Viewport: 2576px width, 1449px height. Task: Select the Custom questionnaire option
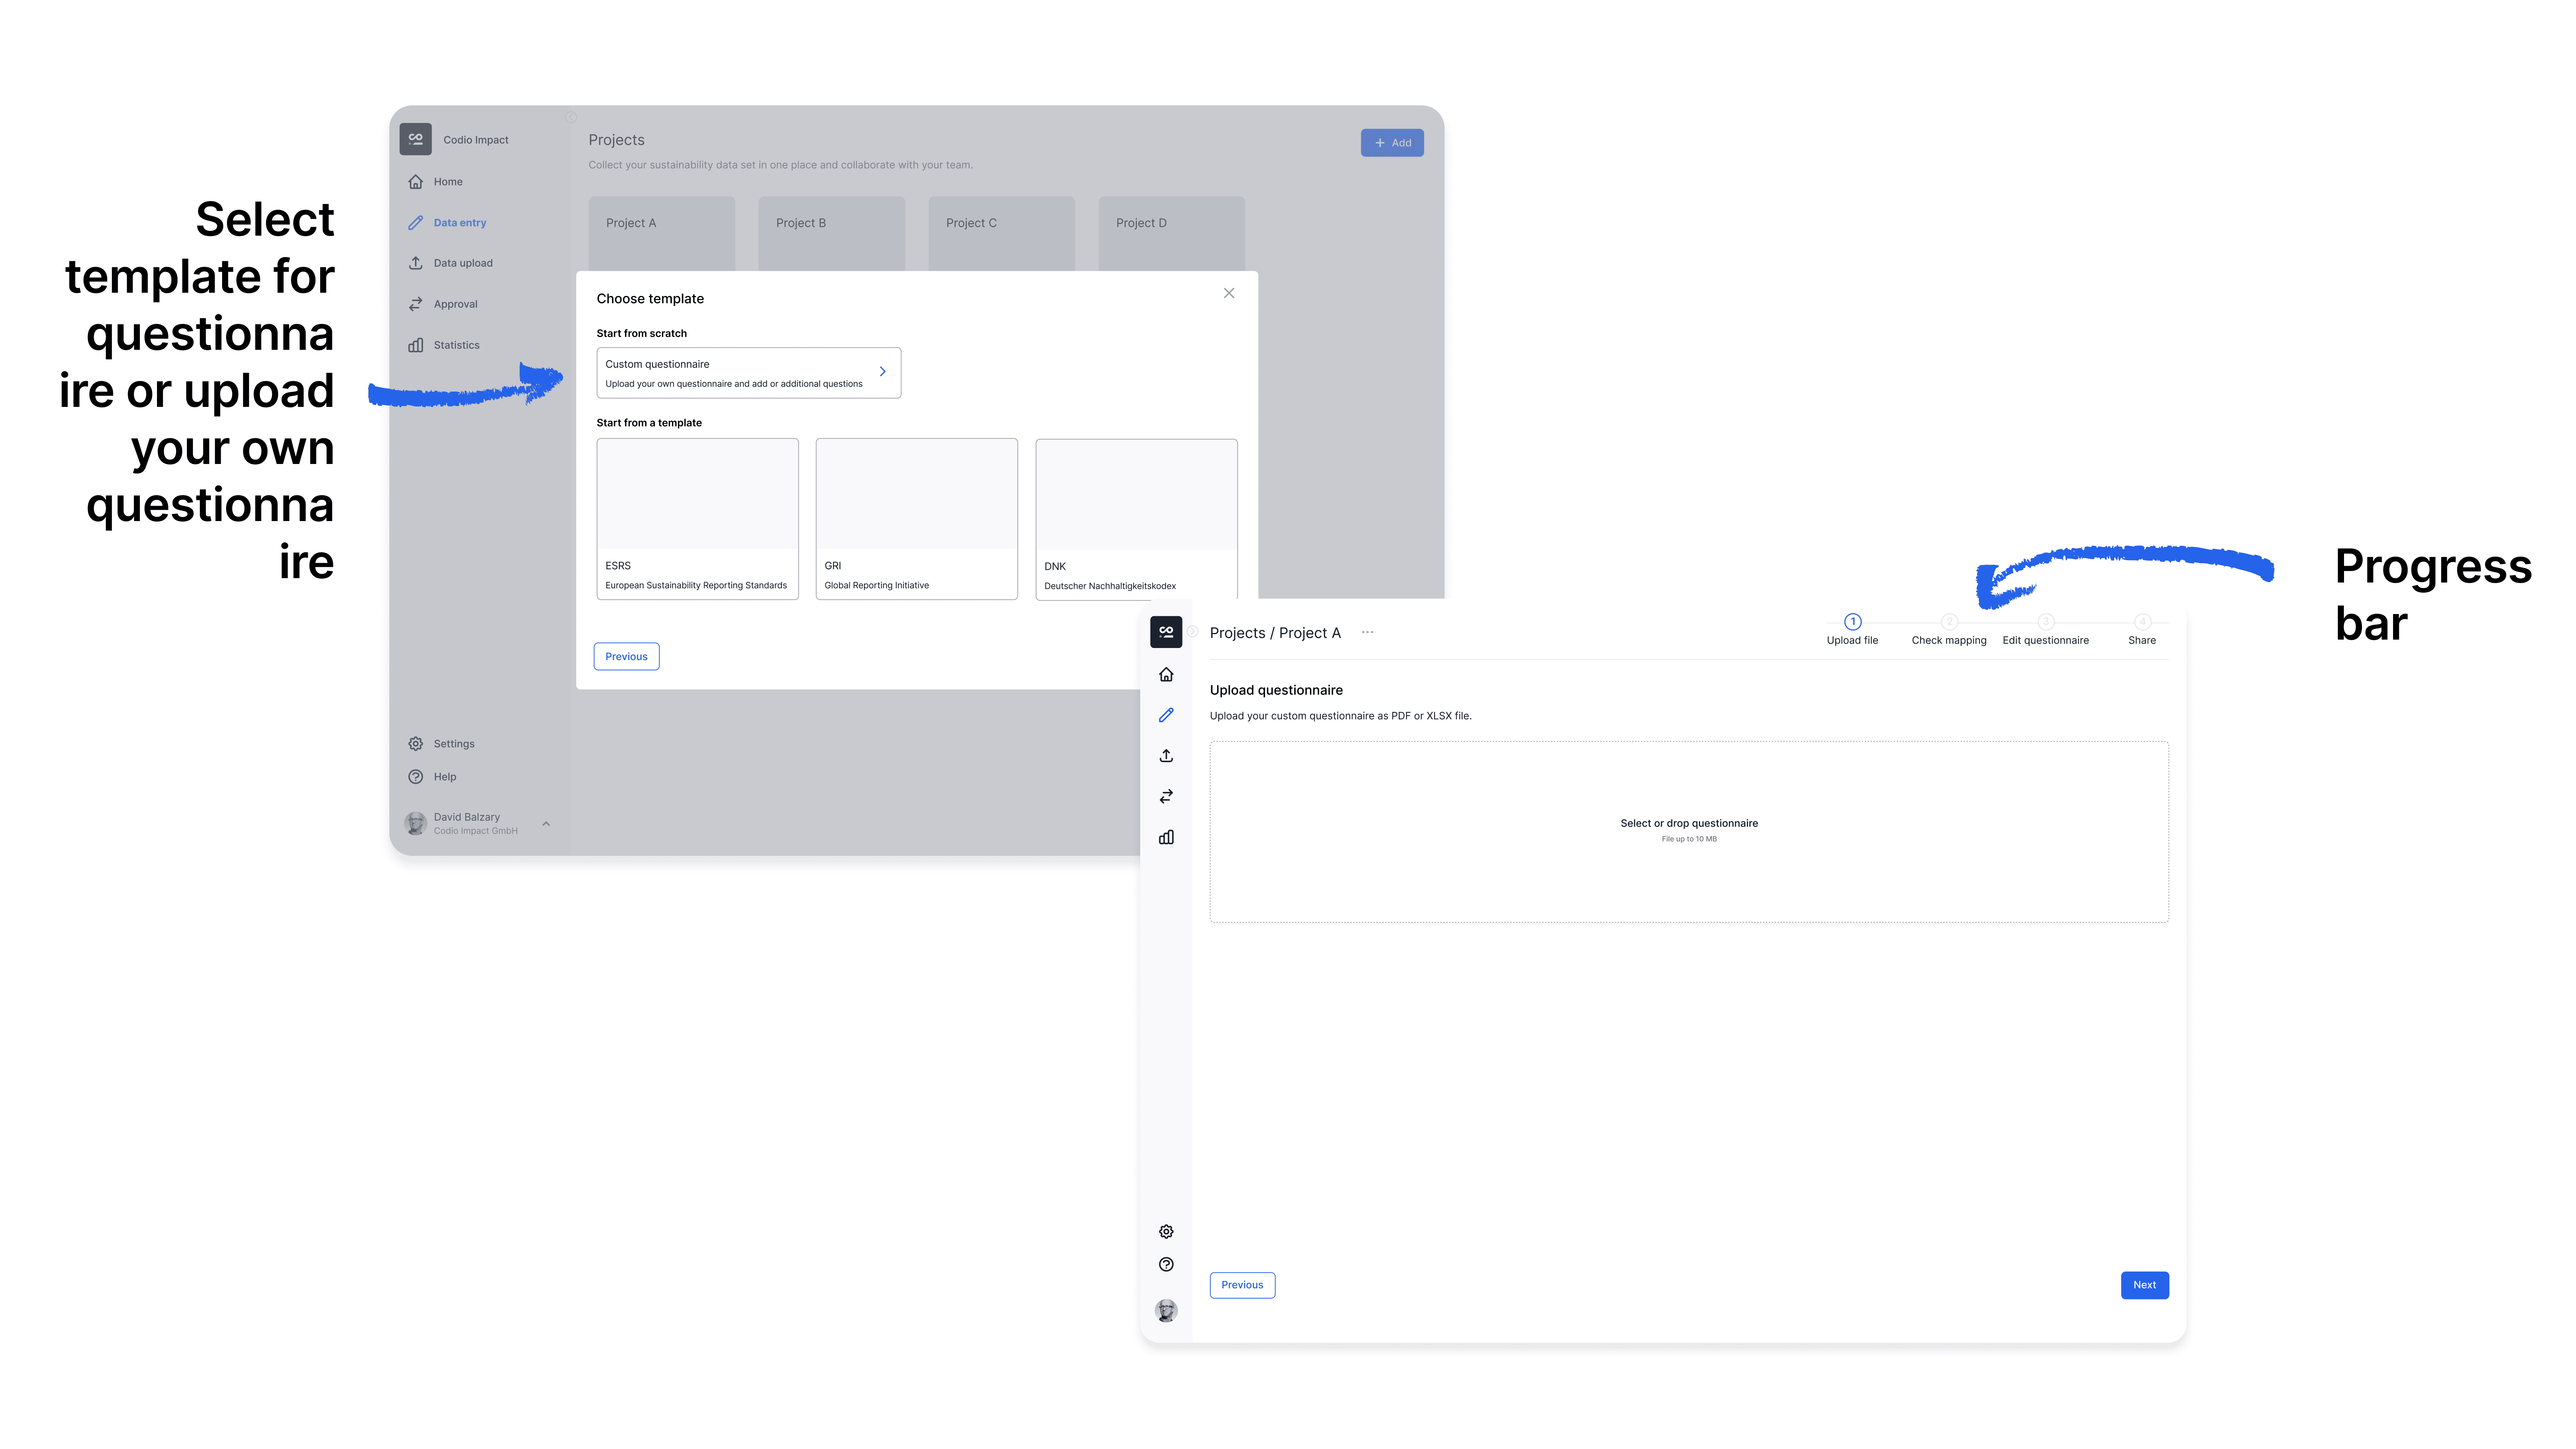pyautogui.click(x=749, y=373)
